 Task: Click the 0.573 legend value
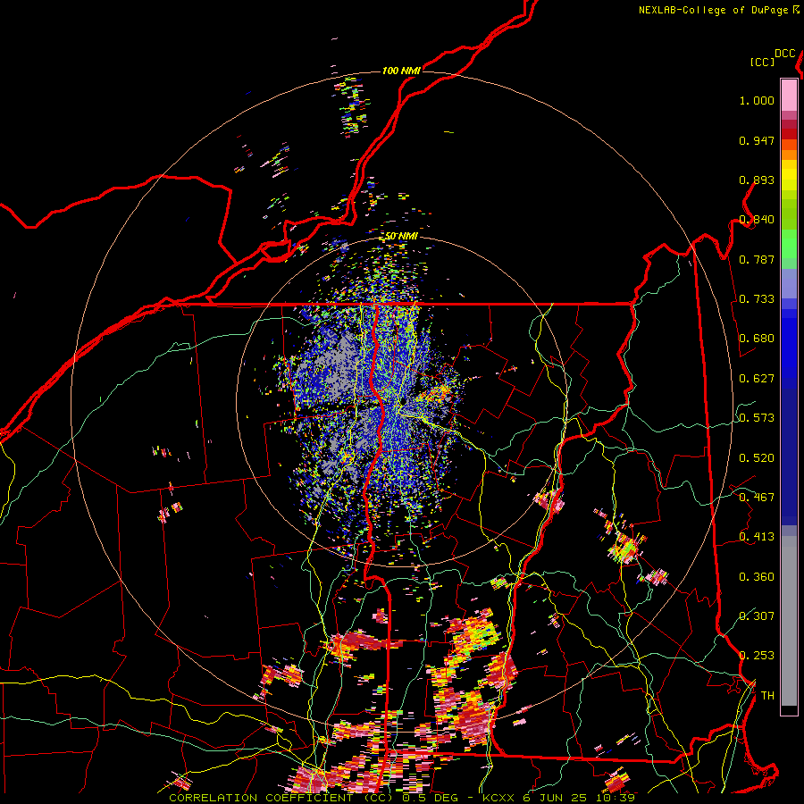(x=757, y=418)
